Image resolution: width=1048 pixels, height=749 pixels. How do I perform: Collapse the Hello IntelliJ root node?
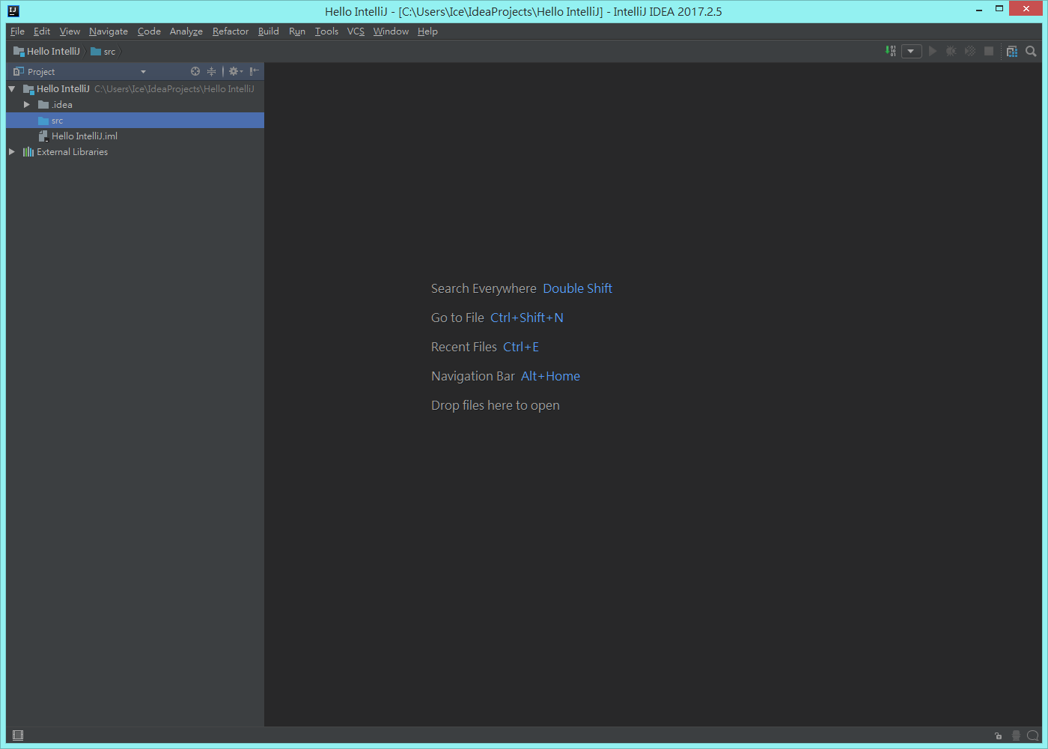12,89
